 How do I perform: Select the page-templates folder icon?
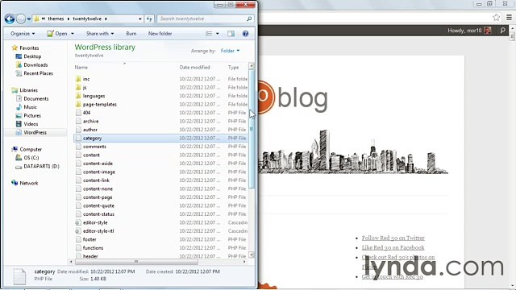coord(78,104)
